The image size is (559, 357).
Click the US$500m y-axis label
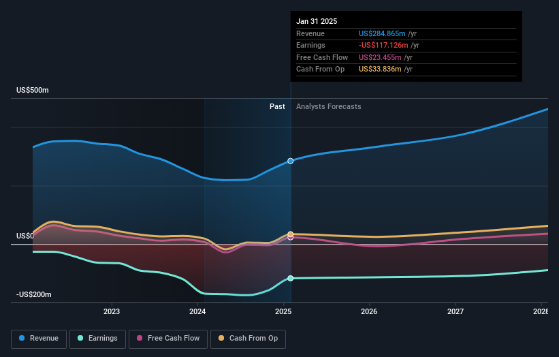(x=33, y=90)
